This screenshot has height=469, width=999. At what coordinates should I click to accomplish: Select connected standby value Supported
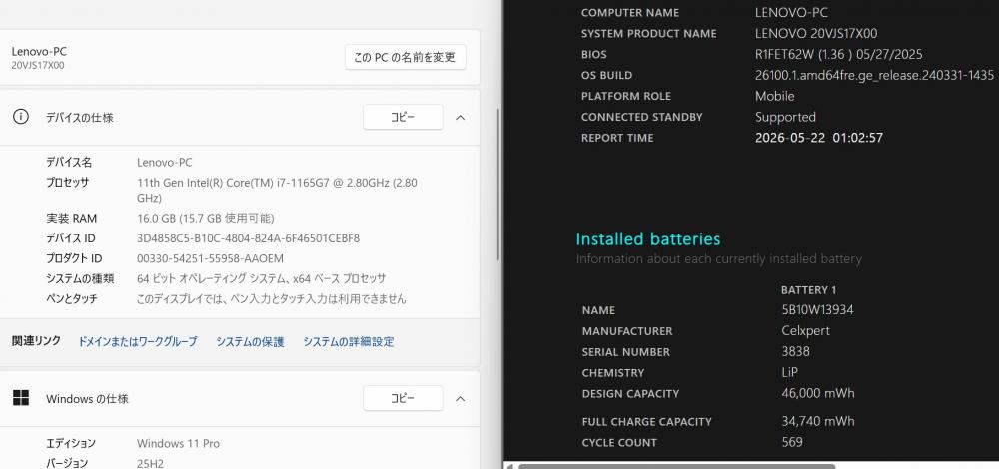[x=785, y=117]
